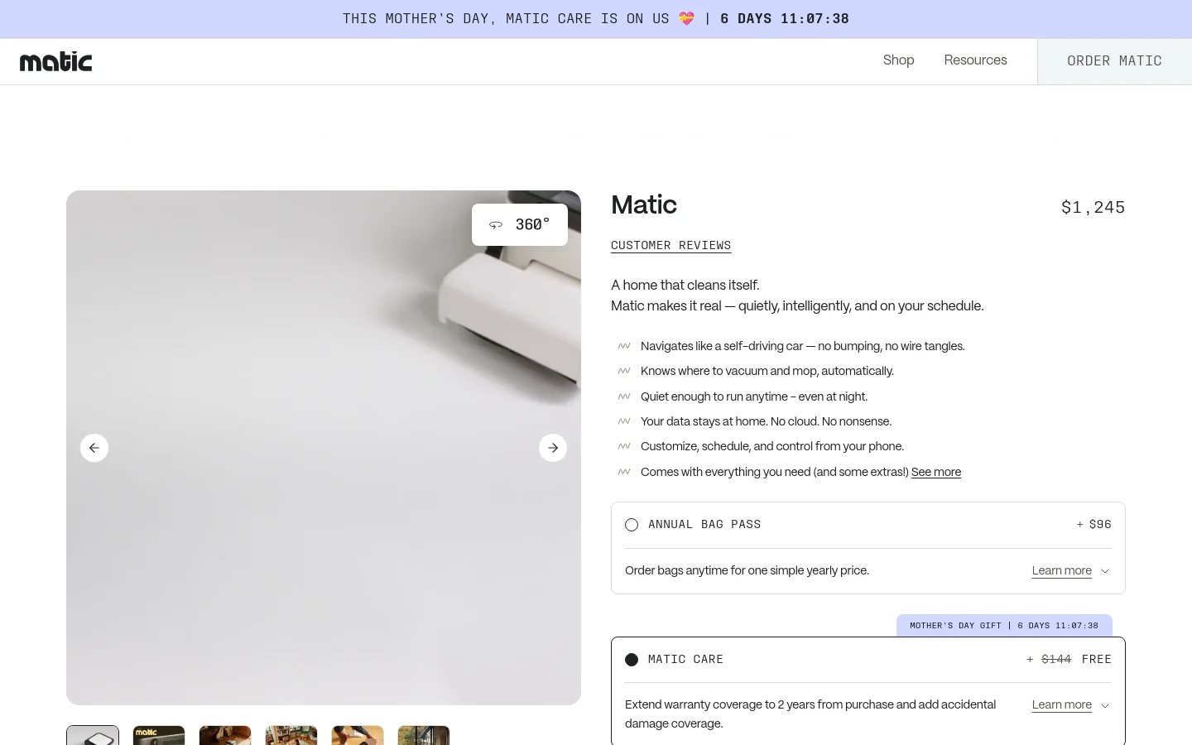Click 'Knows where to vacuum and mop' bullet
This screenshot has width=1192, height=745.
pos(767,371)
